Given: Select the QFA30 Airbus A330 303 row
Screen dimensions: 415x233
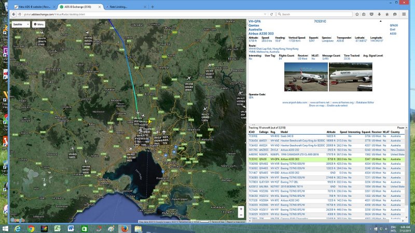Looking at the screenshot, I should [x=326, y=159].
